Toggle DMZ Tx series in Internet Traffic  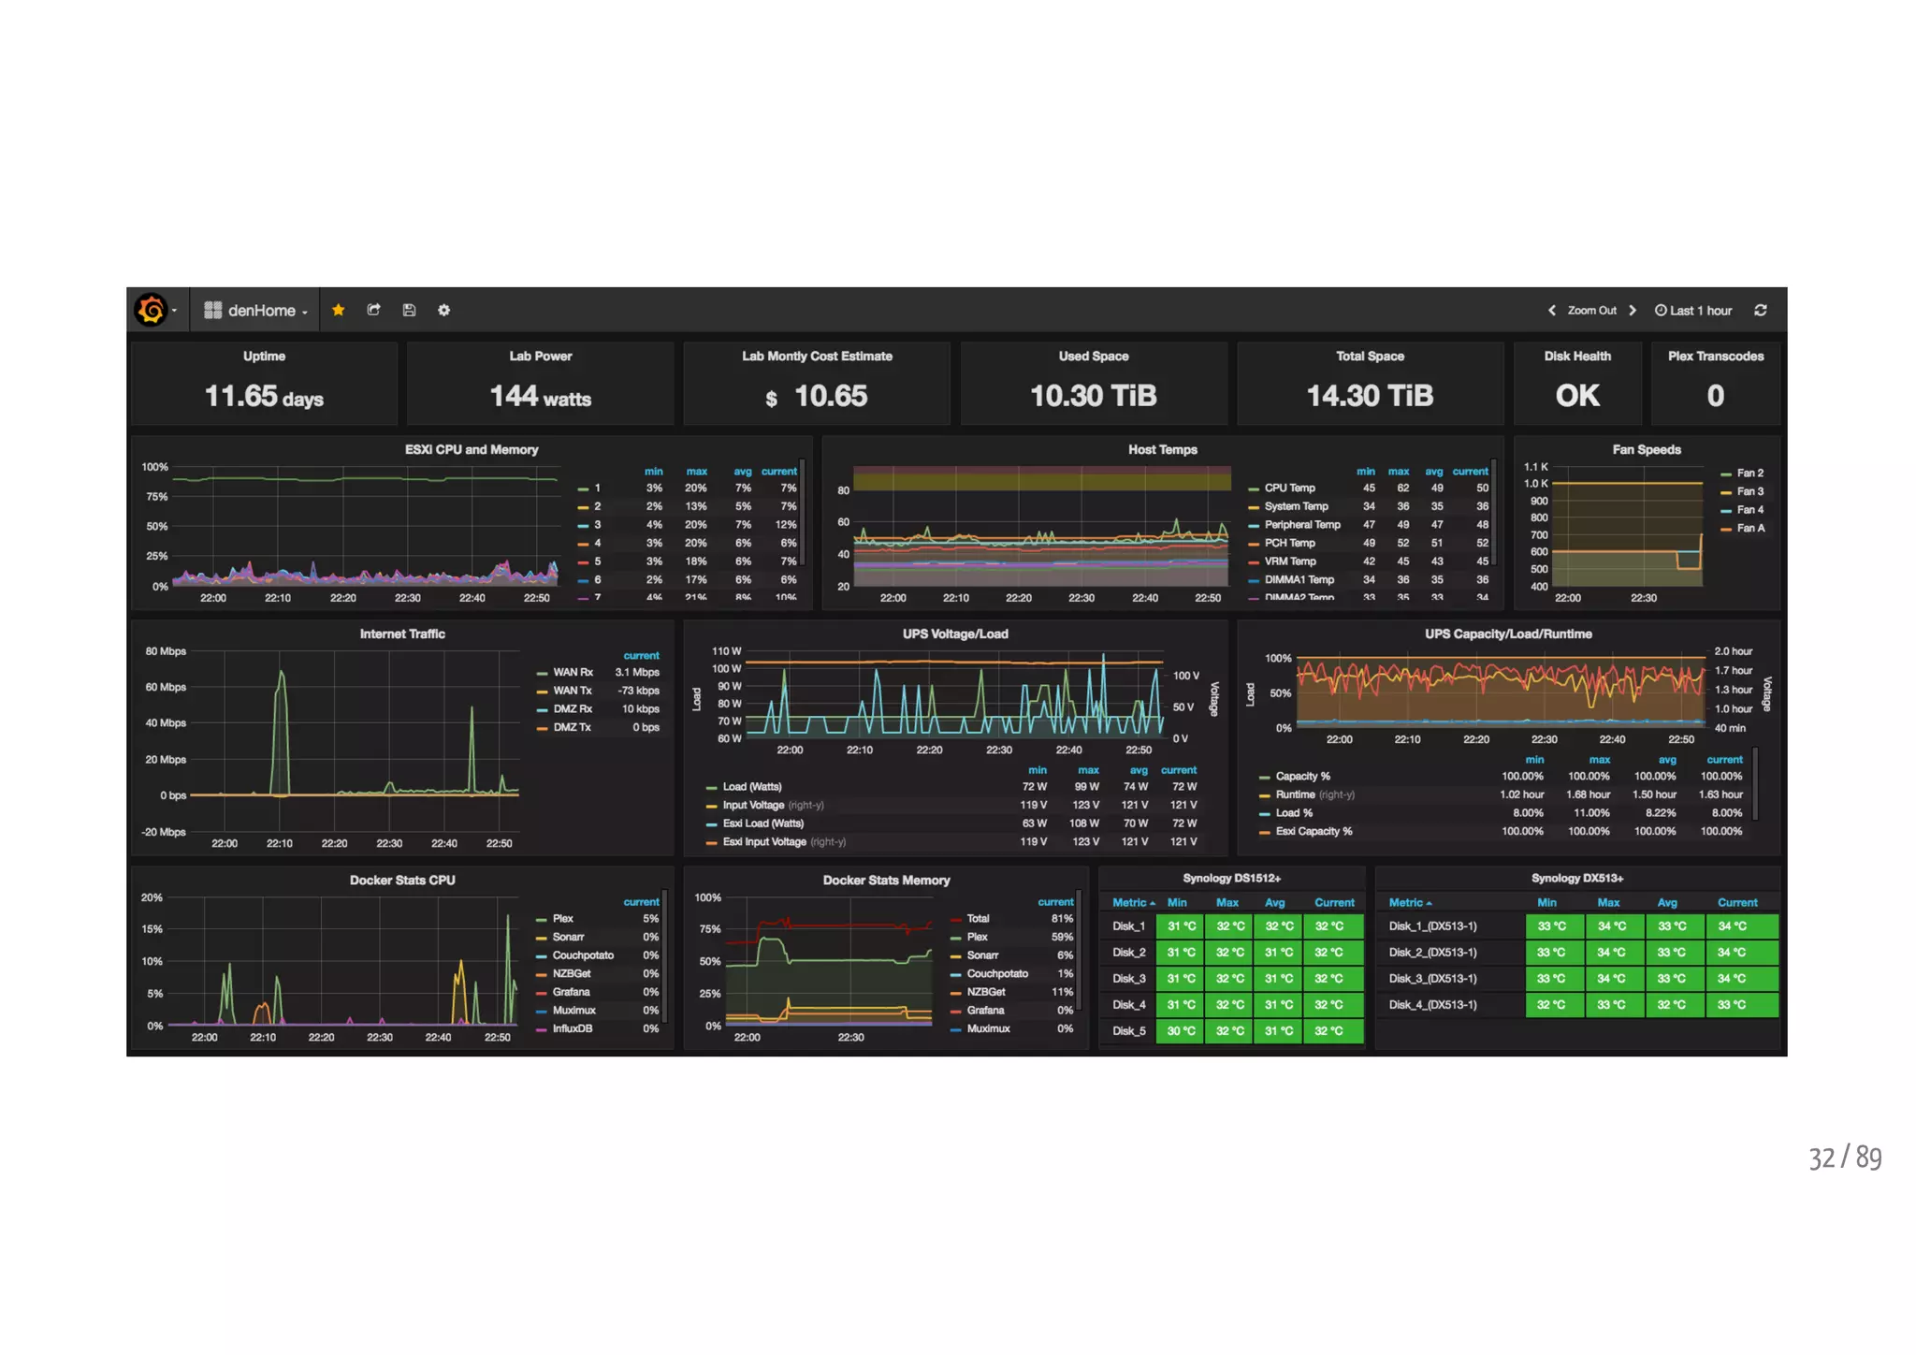[x=572, y=727]
